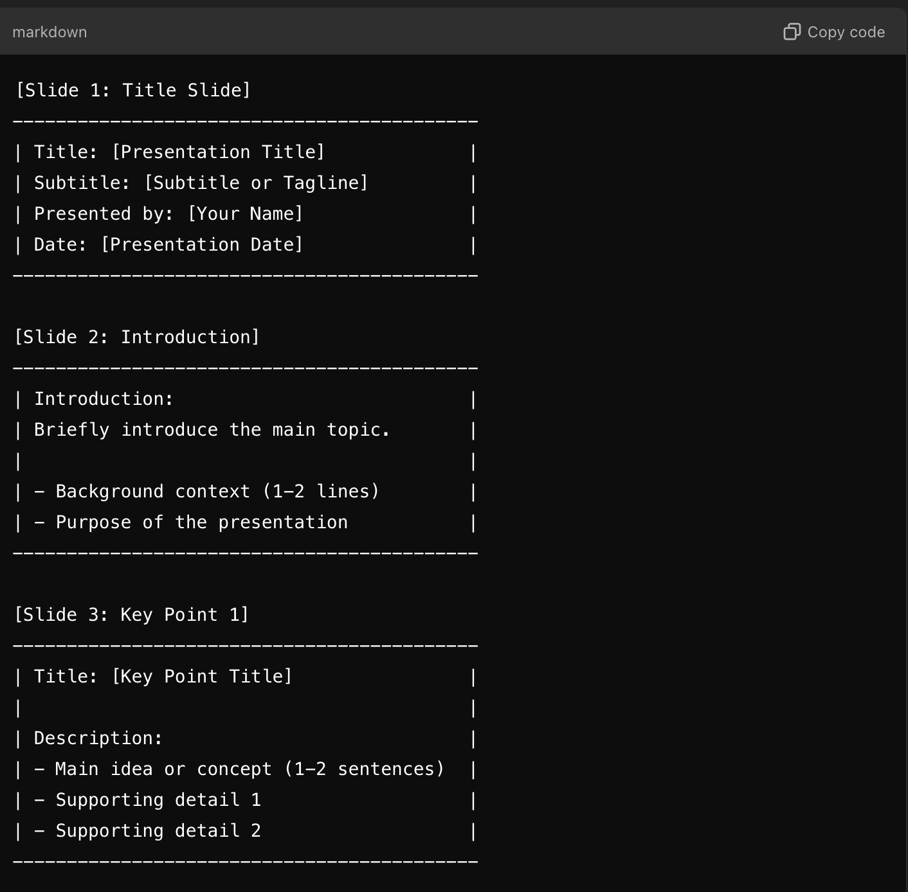Click the Presented by: [Your Name] line
Viewport: 908px width, 892px height.
[168, 213]
